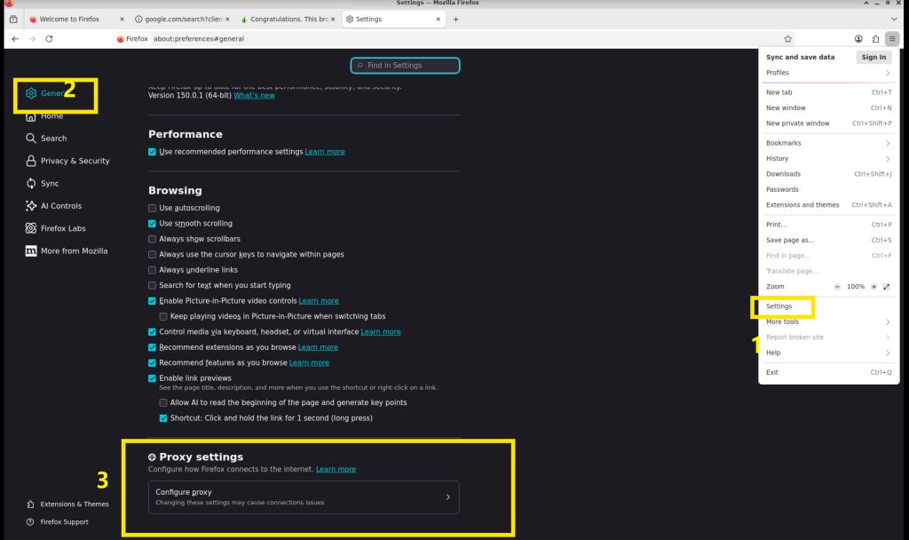Click Sign In button
The image size is (909, 540).
pyautogui.click(x=873, y=57)
